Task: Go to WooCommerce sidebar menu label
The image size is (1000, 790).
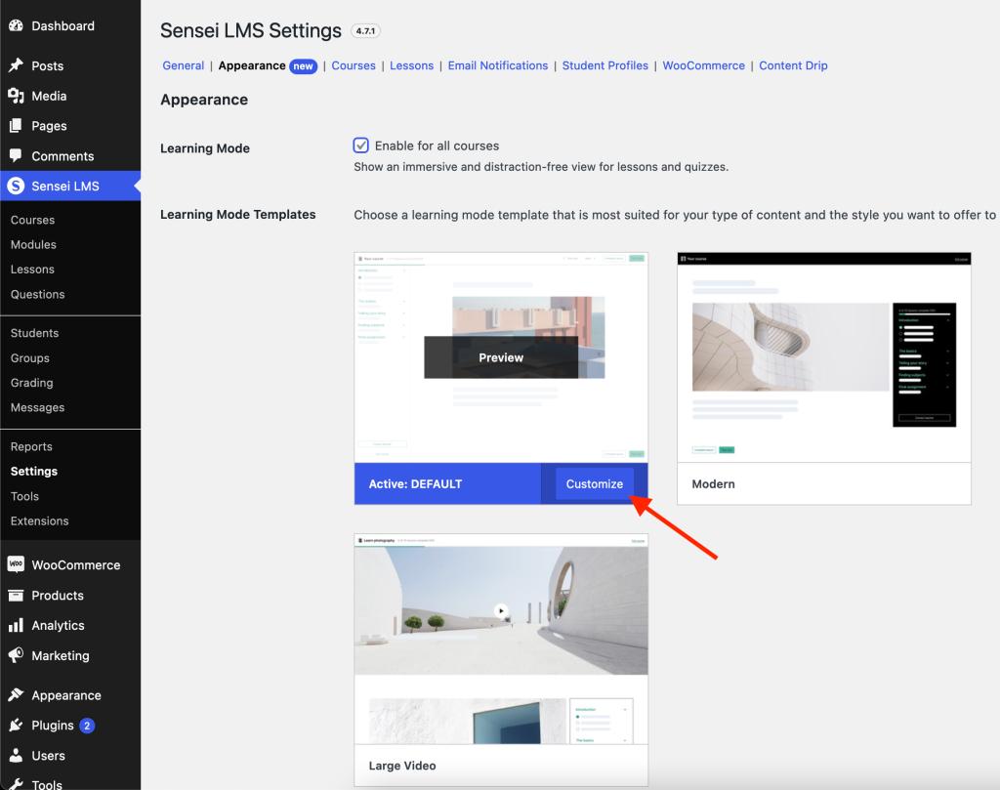Action: (76, 565)
